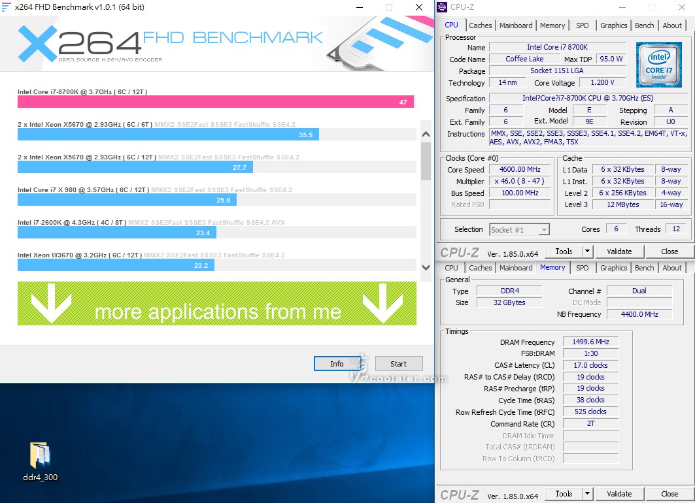Start the x264 FHD benchmark
695x503 pixels.
398,363
